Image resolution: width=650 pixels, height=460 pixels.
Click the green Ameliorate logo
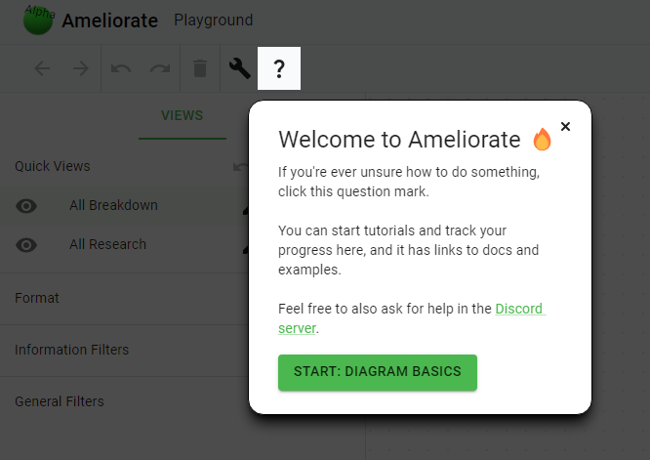pyautogui.click(x=38, y=21)
